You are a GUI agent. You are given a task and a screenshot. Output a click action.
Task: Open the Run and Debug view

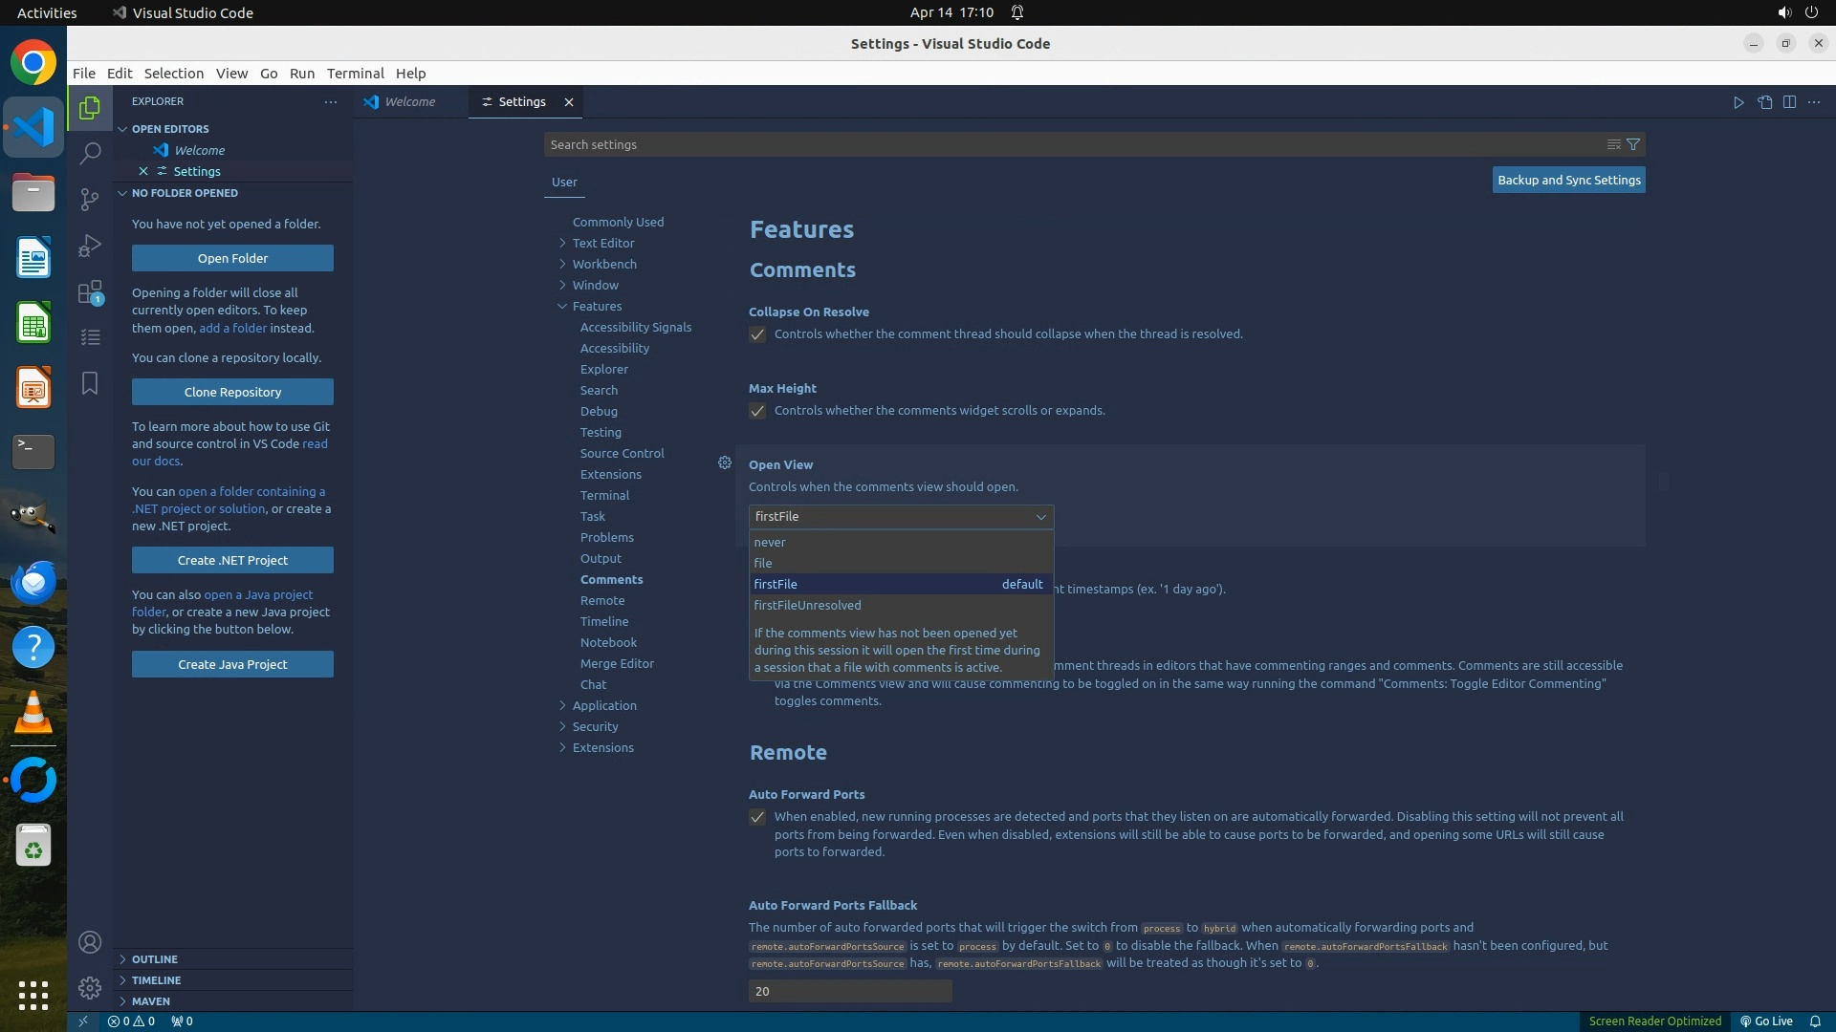point(90,246)
